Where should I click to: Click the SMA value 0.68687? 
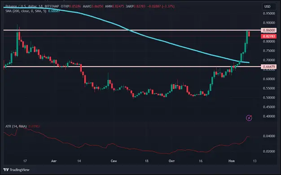tap(54, 11)
